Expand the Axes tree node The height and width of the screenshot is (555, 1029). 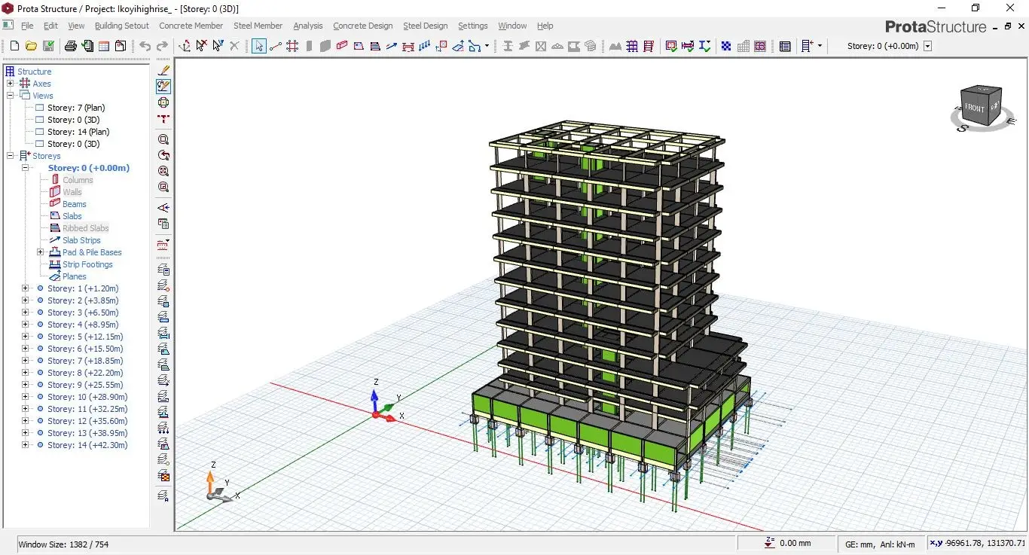[x=11, y=84]
